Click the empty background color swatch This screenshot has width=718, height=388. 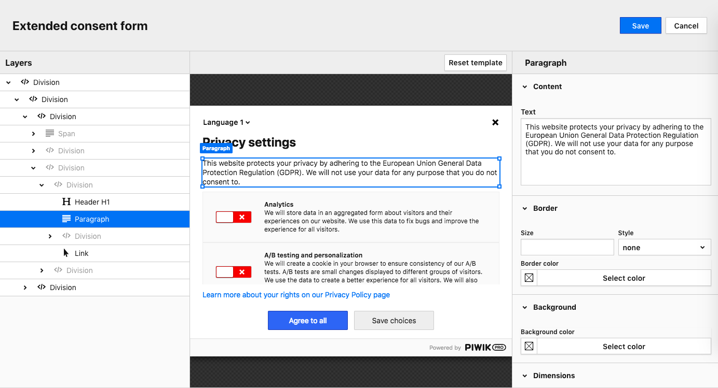tap(529, 346)
